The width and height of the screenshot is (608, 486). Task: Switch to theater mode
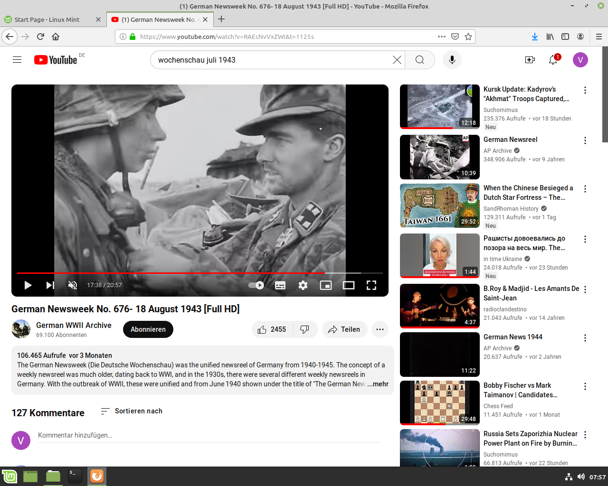(349, 285)
